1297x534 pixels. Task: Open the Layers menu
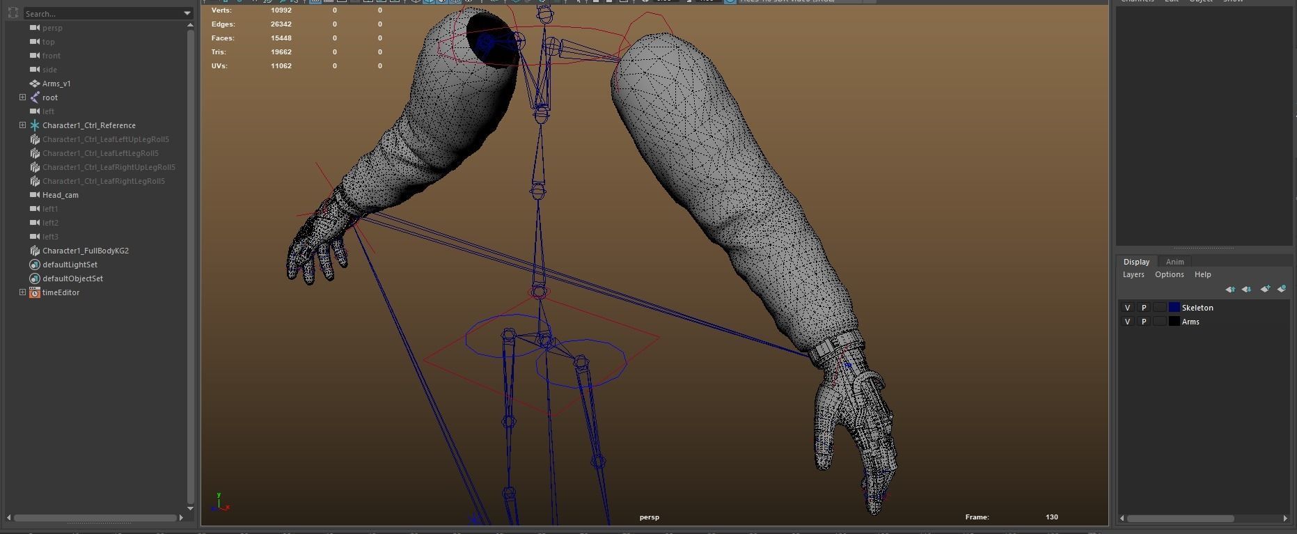pos(1133,274)
